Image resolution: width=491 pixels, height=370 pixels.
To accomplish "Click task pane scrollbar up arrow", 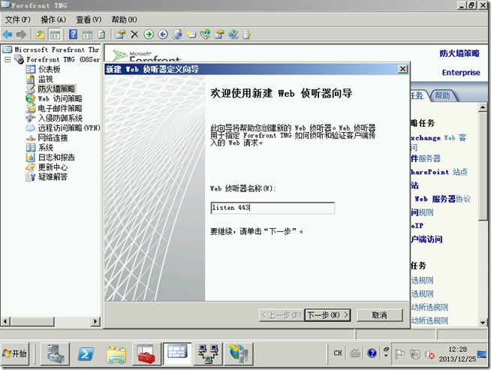I will tap(483, 107).
